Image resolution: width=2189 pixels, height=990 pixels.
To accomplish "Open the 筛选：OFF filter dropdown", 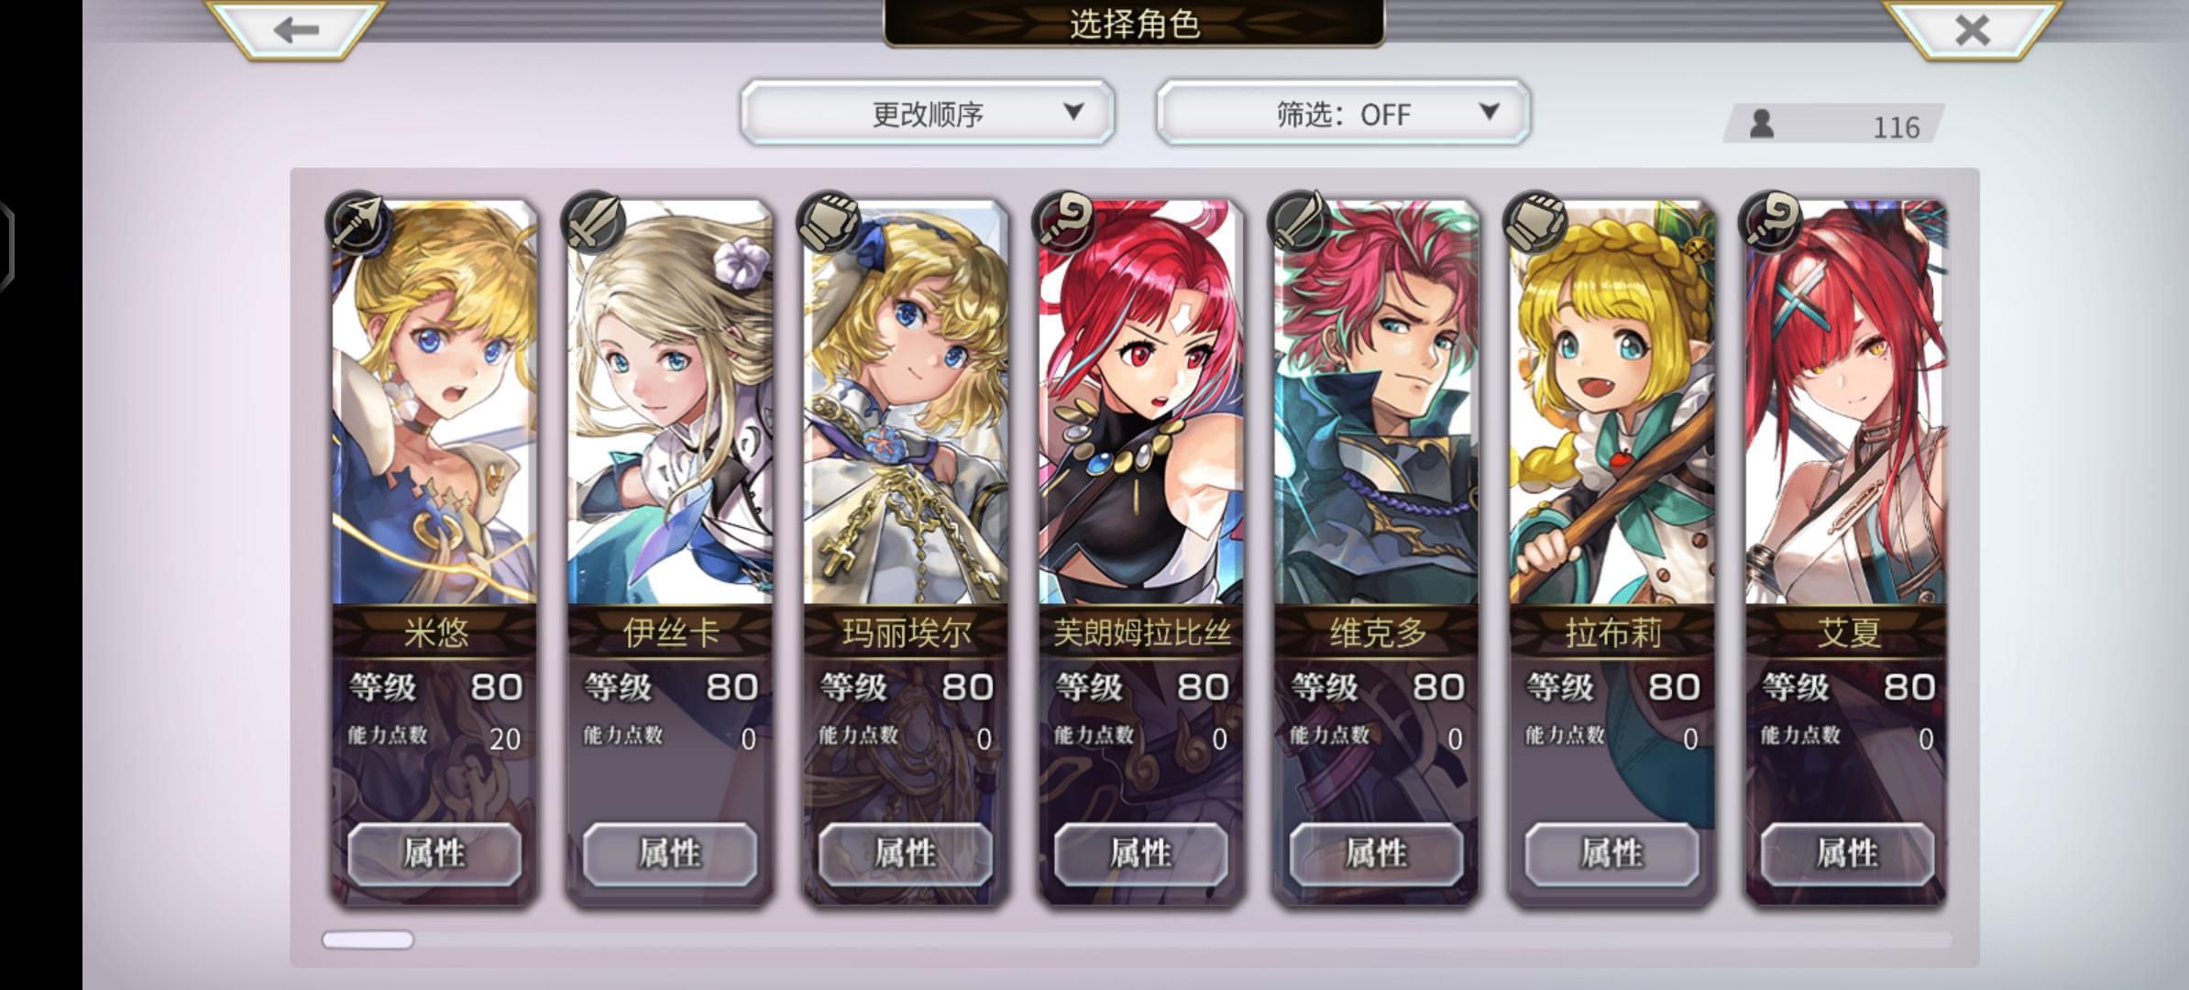I will click(1343, 113).
